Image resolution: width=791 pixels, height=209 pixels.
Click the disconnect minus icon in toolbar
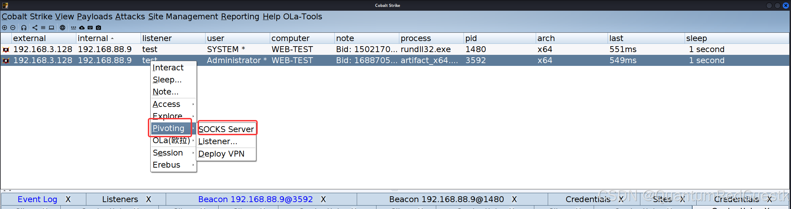pyautogui.click(x=13, y=28)
